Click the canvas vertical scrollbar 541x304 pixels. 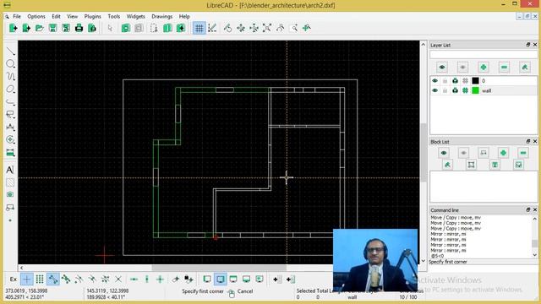423,153
